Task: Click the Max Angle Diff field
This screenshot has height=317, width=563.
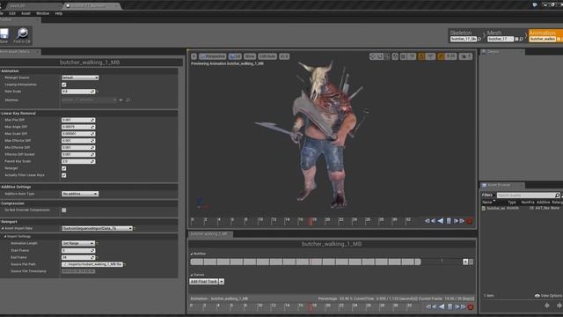Action: (78, 127)
